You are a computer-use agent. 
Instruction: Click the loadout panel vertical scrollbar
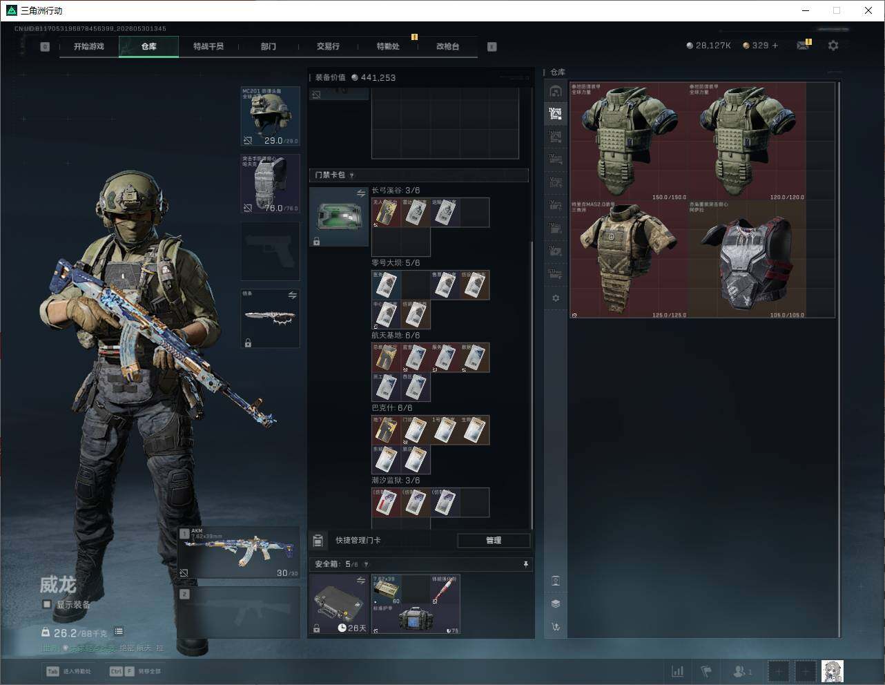coord(532,385)
